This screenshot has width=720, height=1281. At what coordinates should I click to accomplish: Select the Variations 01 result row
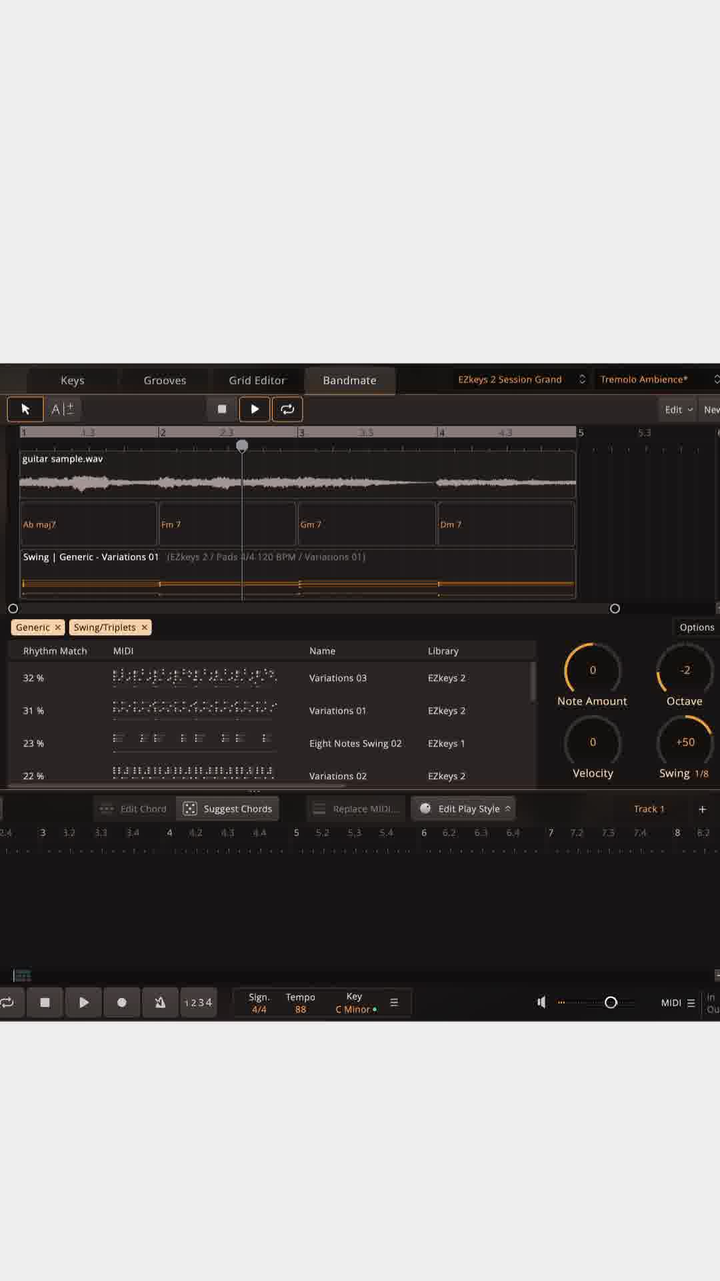(x=269, y=711)
